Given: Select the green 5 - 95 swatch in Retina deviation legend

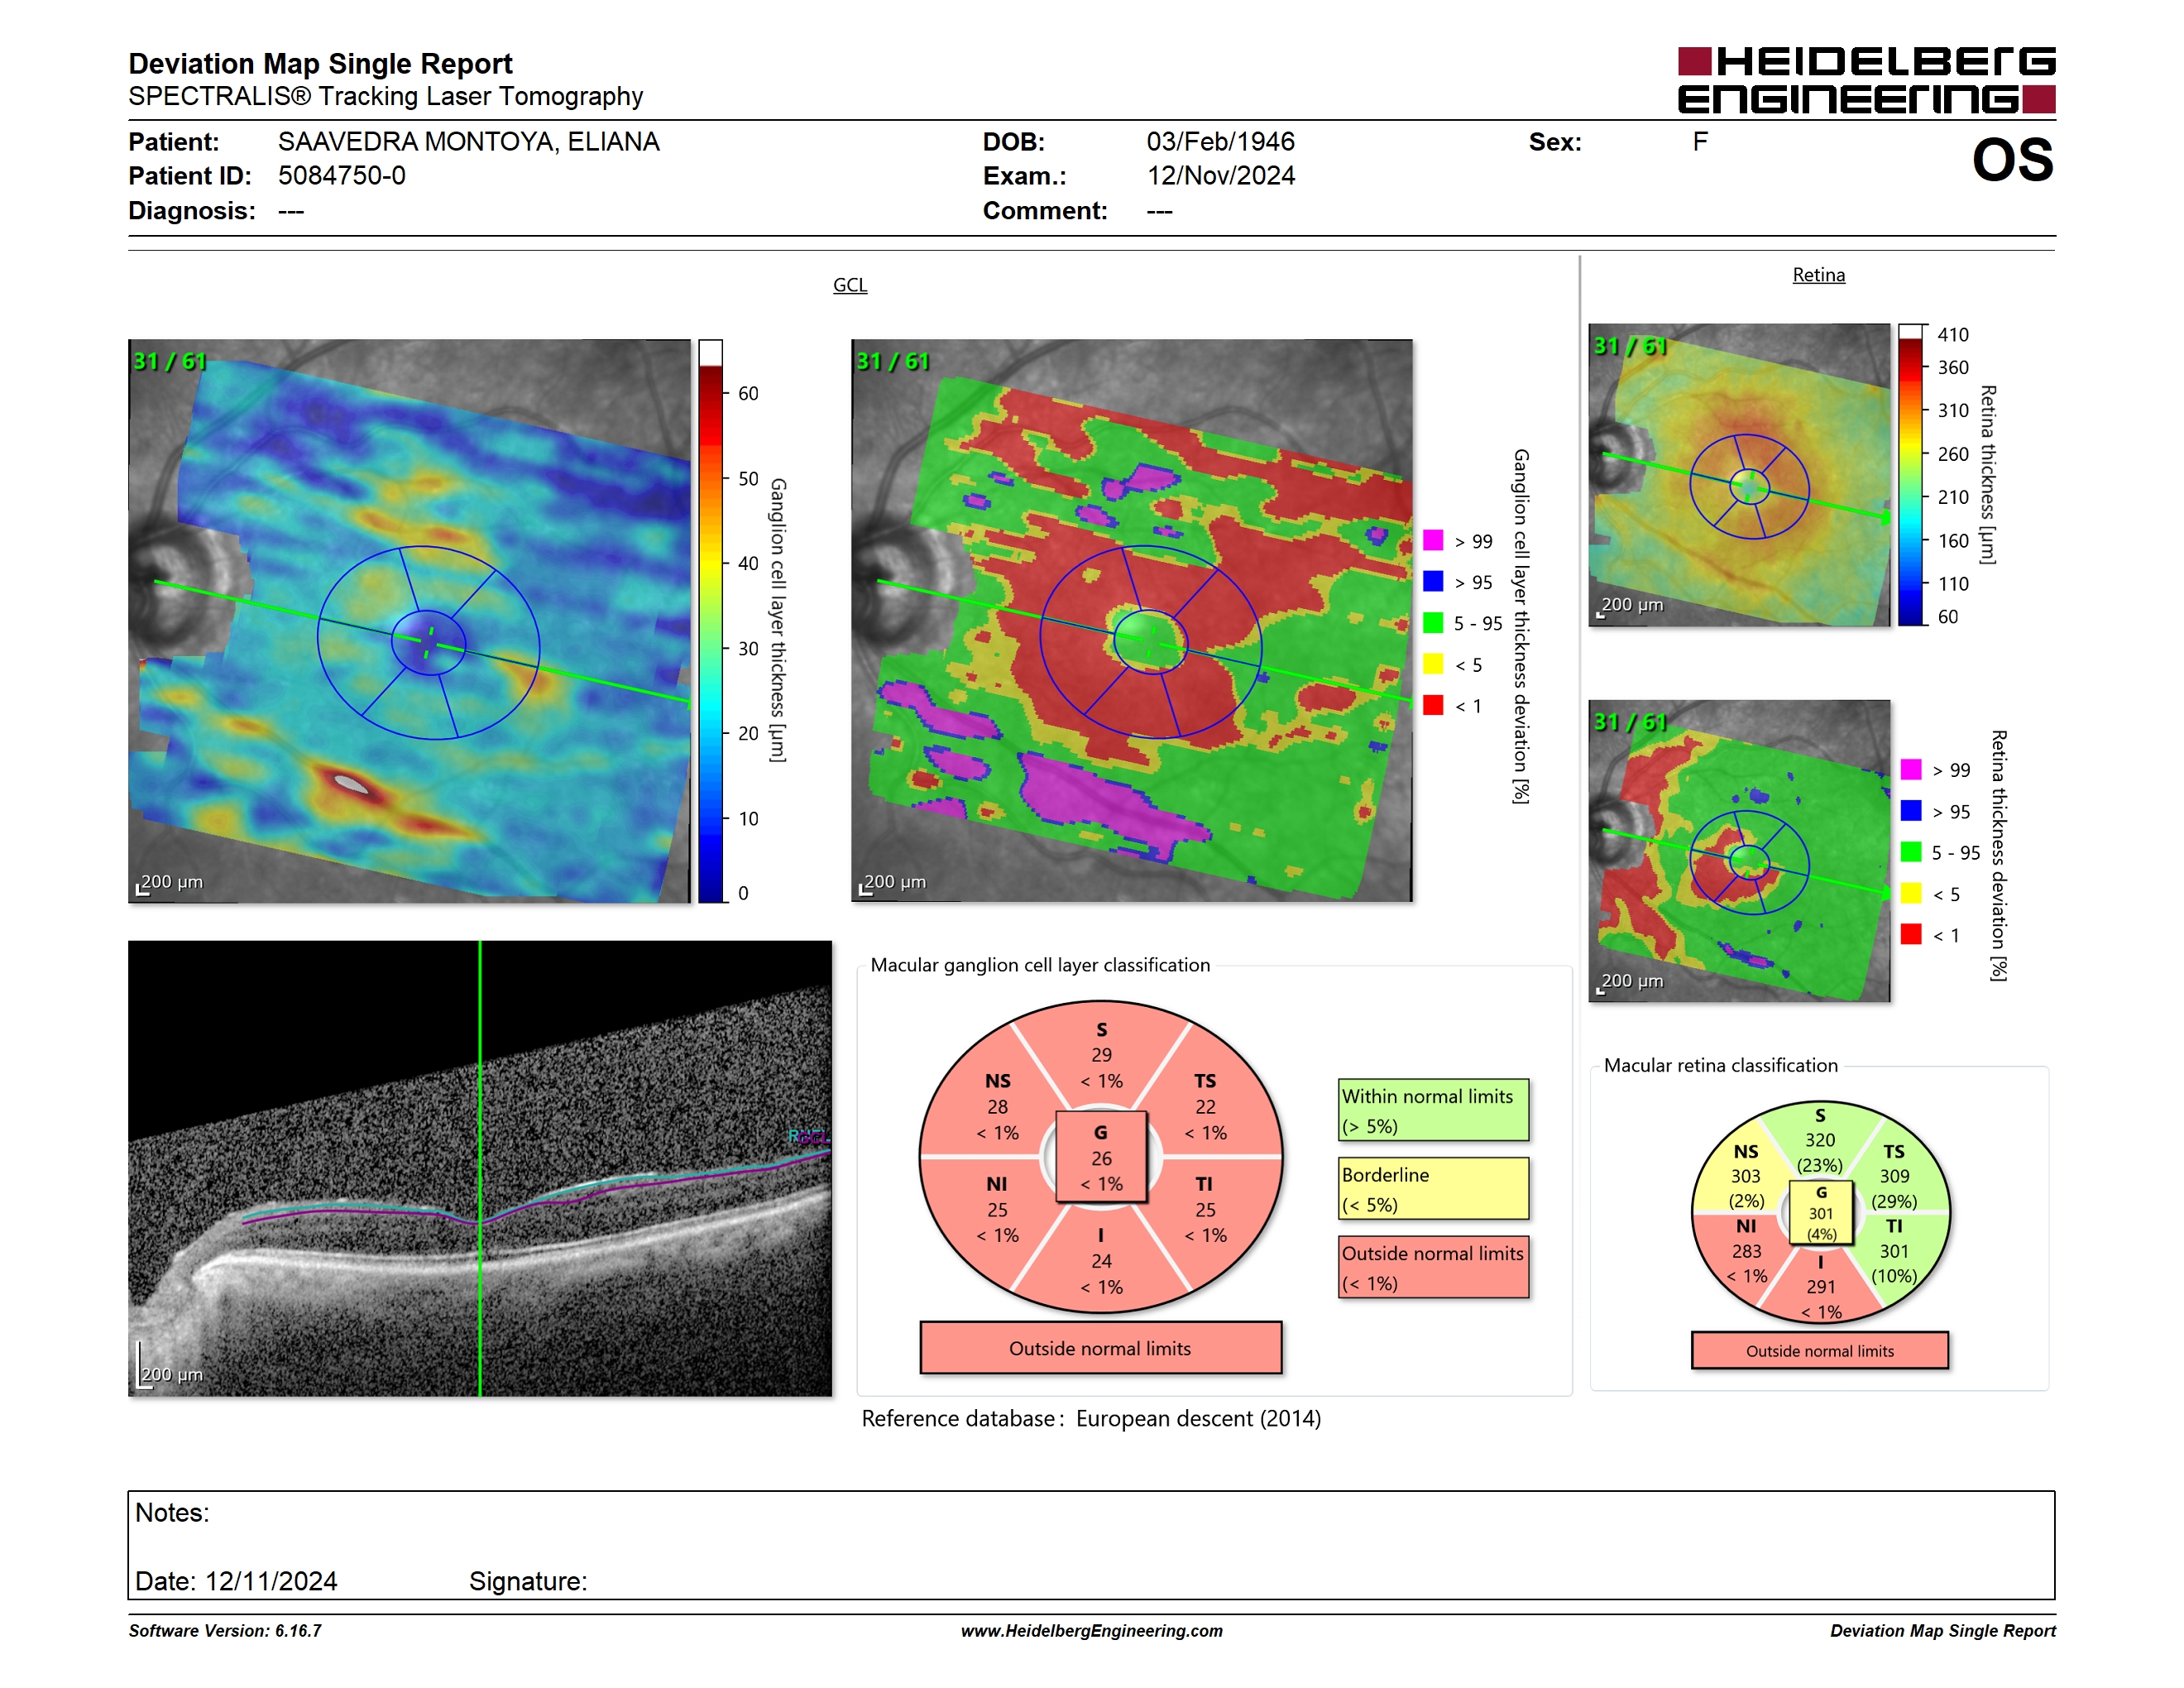Looking at the screenshot, I should click(x=1910, y=852).
